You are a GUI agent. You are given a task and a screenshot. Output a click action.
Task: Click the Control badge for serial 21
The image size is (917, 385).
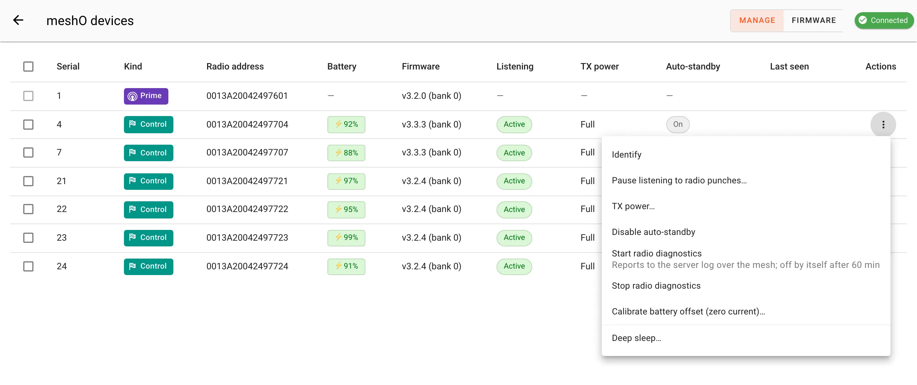[148, 181]
